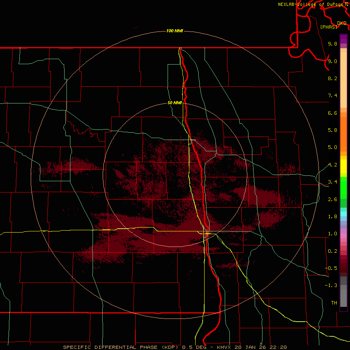The height and width of the screenshot is (350, 350).
Task: Click the TH label on the color scale
Action: 334,303
